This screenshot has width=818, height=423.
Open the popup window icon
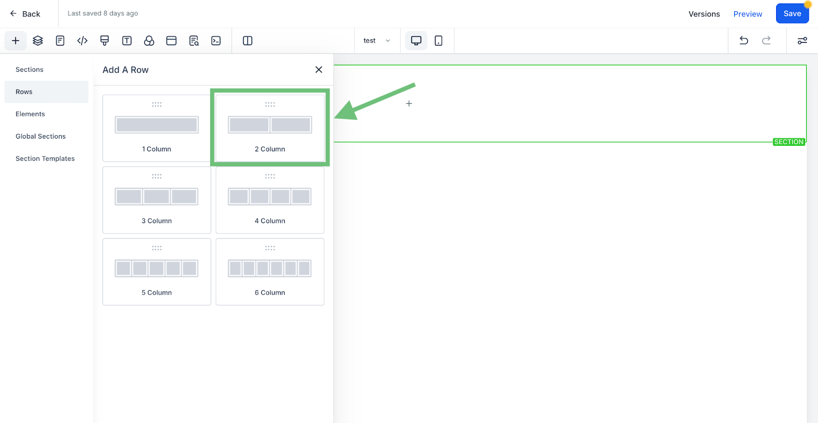171,41
